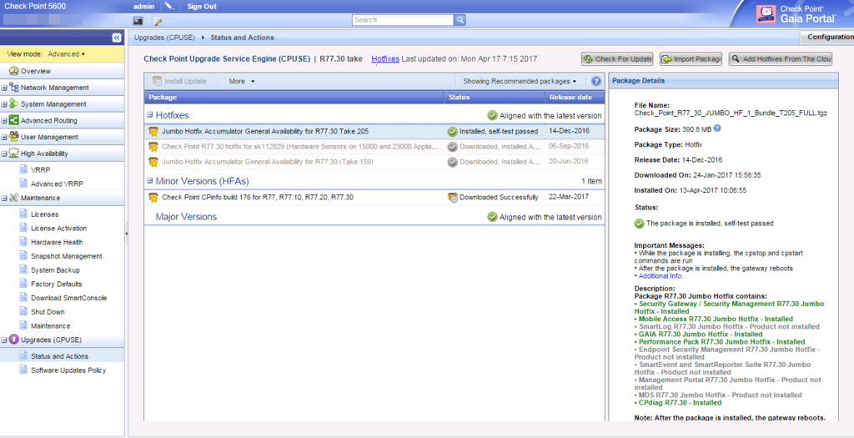Open Software Updates Policy page
The width and height of the screenshot is (854, 438).
tap(68, 370)
